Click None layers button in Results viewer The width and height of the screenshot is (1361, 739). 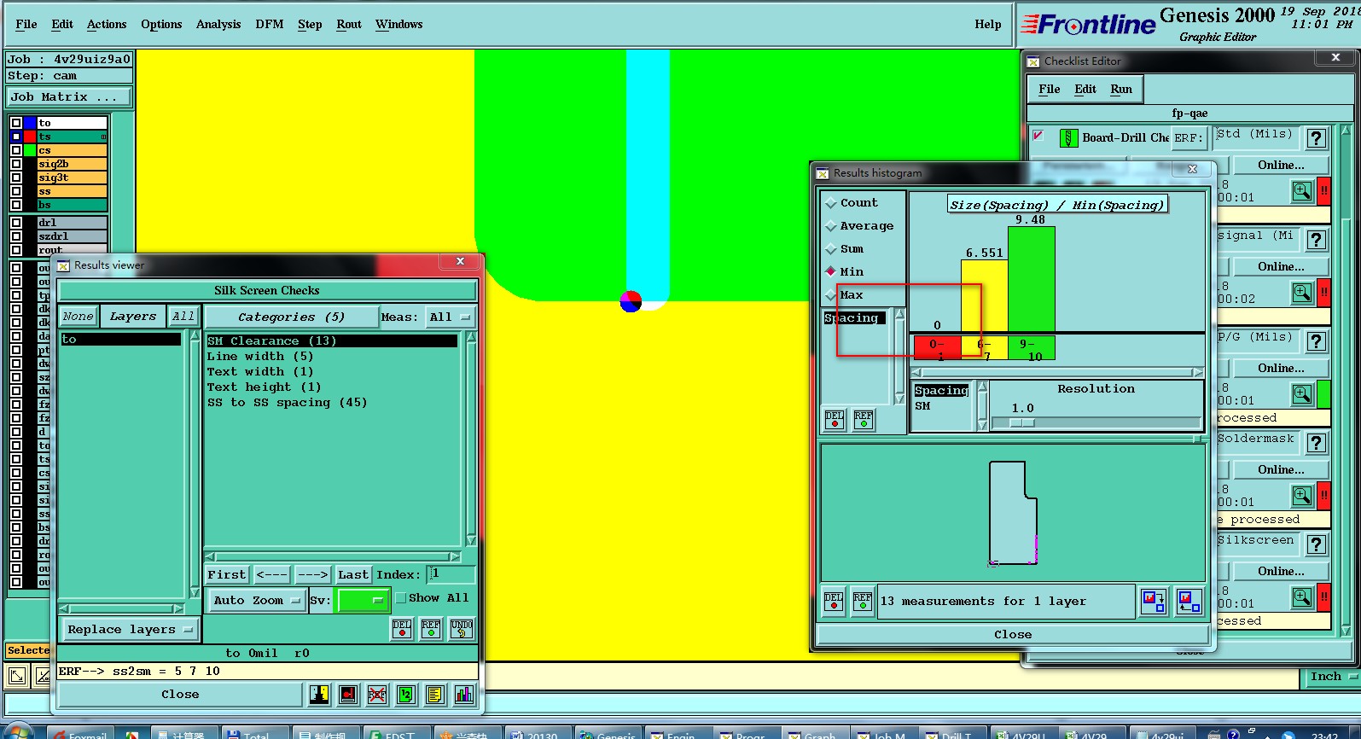coord(78,317)
